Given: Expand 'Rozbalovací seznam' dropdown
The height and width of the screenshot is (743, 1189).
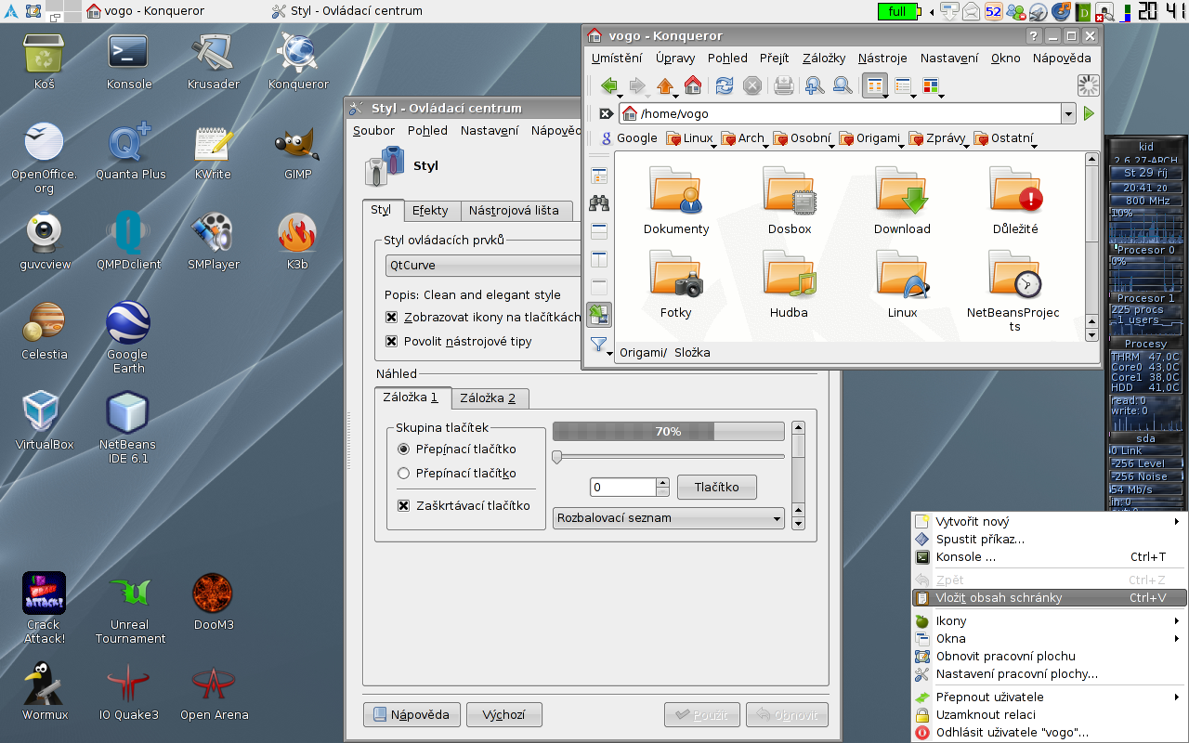Looking at the screenshot, I should (x=669, y=517).
